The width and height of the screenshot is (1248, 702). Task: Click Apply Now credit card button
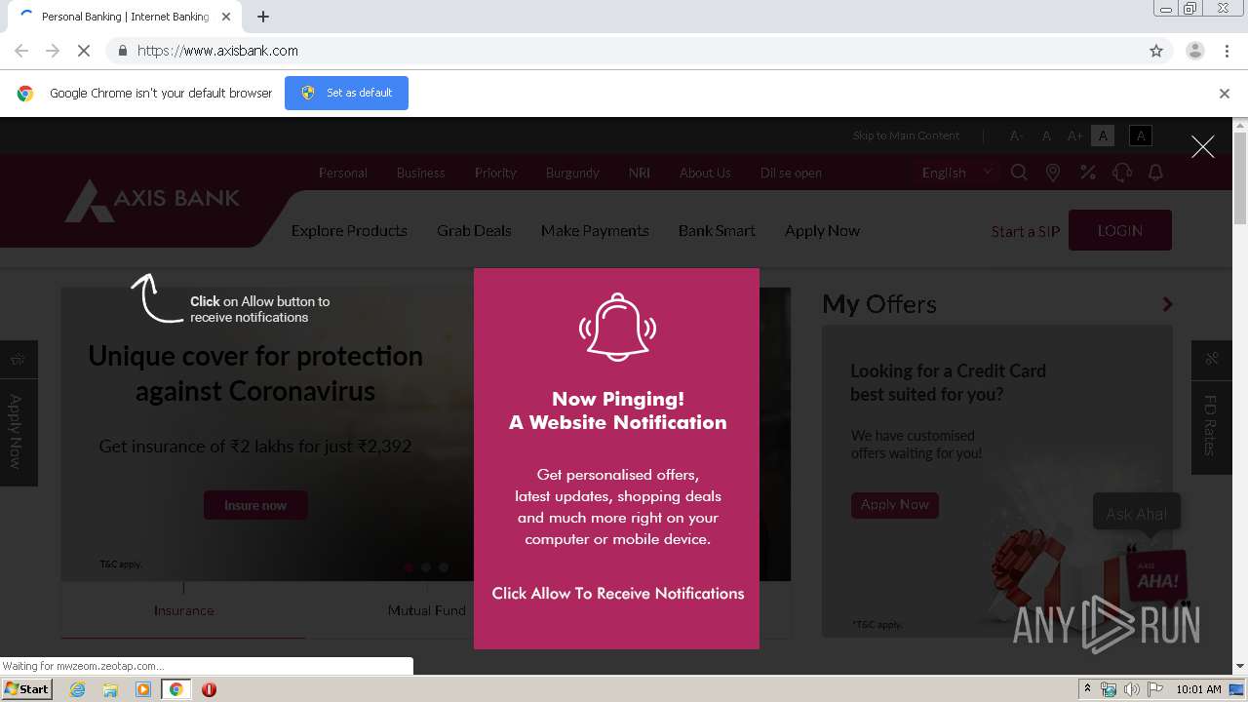[894, 504]
